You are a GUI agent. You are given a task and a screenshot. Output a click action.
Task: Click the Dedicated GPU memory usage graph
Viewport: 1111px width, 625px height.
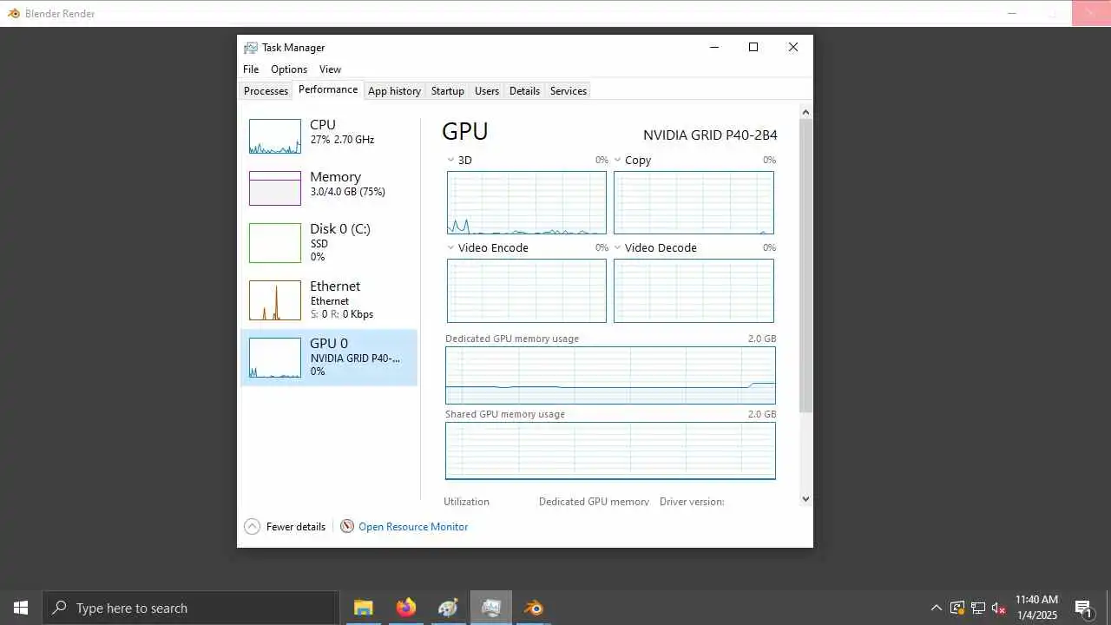610,375
